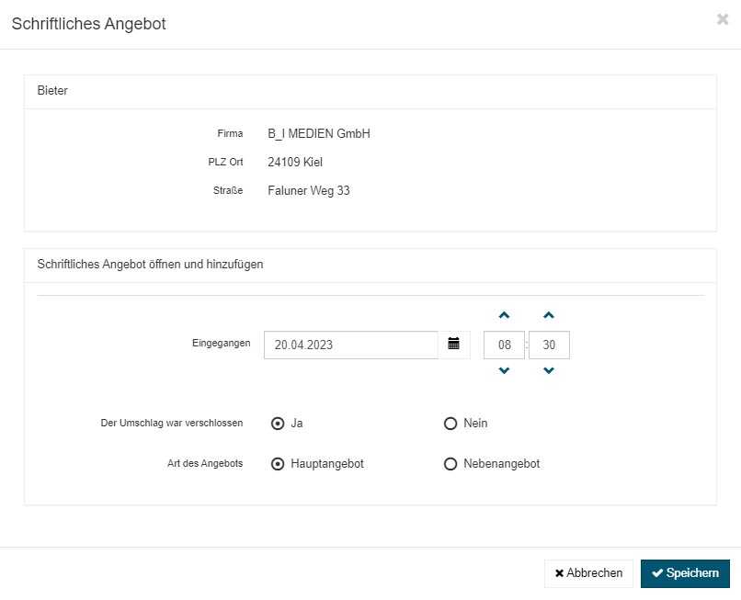This screenshot has width=741, height=600.
Task: Choose Hauptangebot as Art des Angebots
Action: 278,464
